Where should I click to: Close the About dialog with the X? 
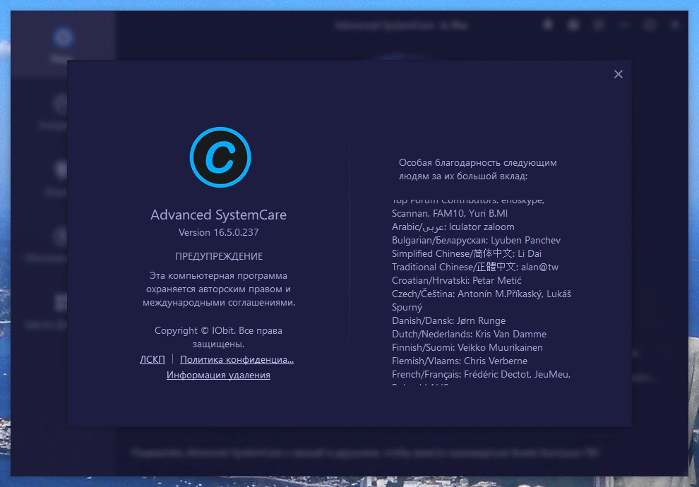(x=618, y=74)
